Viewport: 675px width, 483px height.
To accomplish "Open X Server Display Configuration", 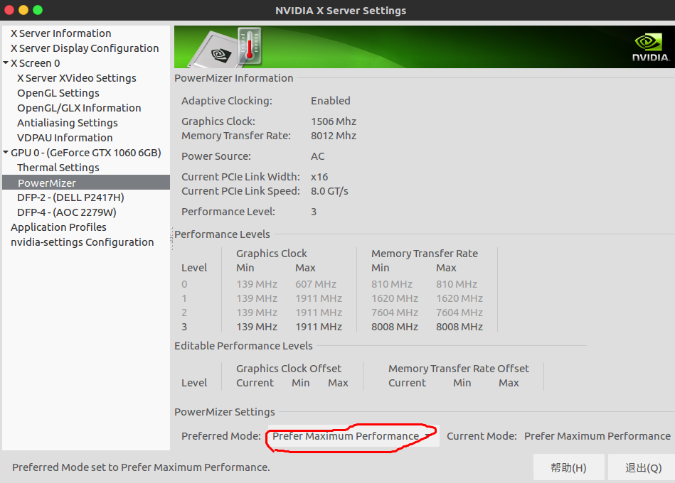I will (84, 48).
